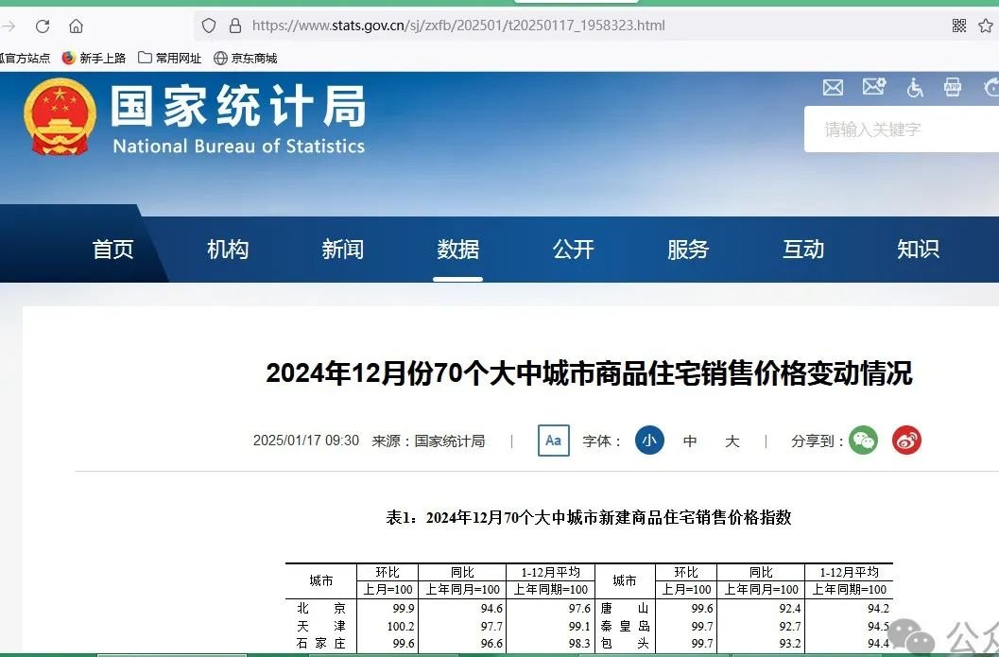This screenshot has width=999, height=657.
Task: Click the browser shield tracking protection icon
Action: coord(208,26)
